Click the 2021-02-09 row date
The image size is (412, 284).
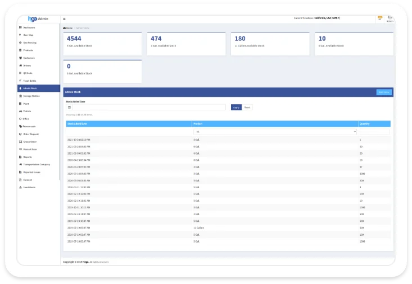coord(79,153)
